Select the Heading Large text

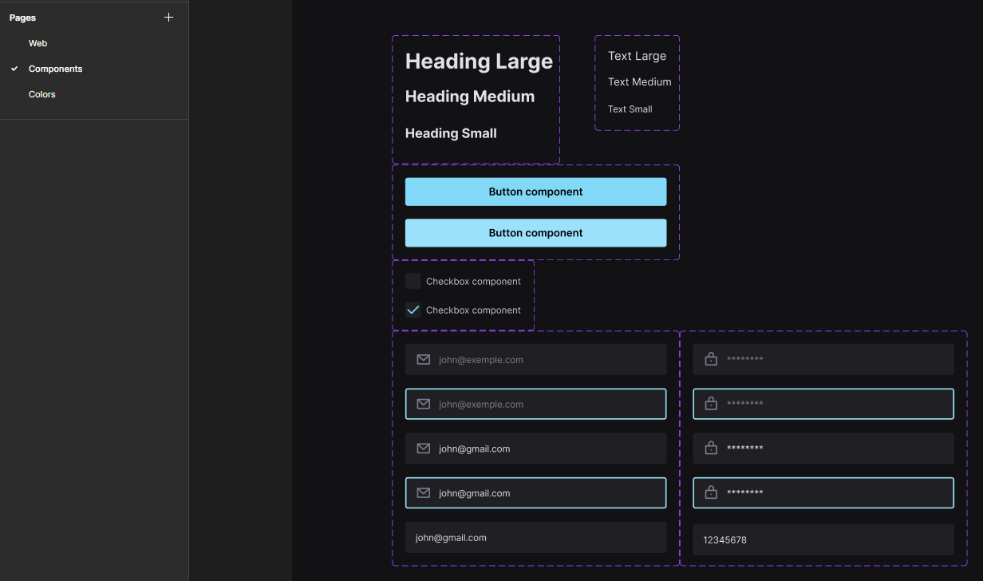pos(479,61)
